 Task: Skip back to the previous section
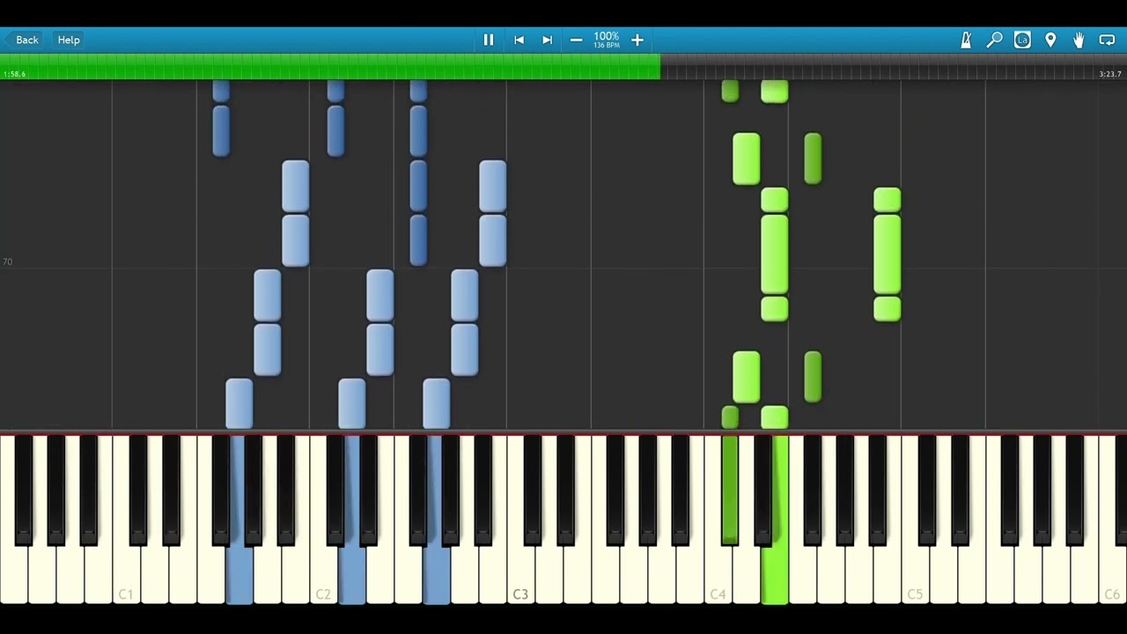pos(519,40)
